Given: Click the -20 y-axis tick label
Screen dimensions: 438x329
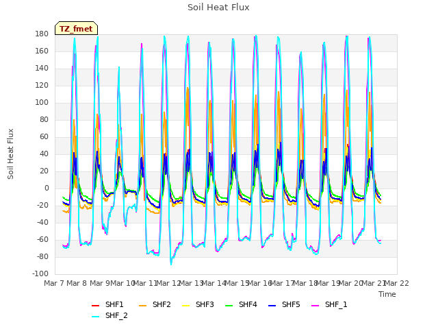Looking at the screenshot, I should point(42,206).
